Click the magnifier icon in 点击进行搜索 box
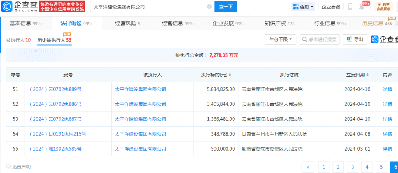 point(305,39)
